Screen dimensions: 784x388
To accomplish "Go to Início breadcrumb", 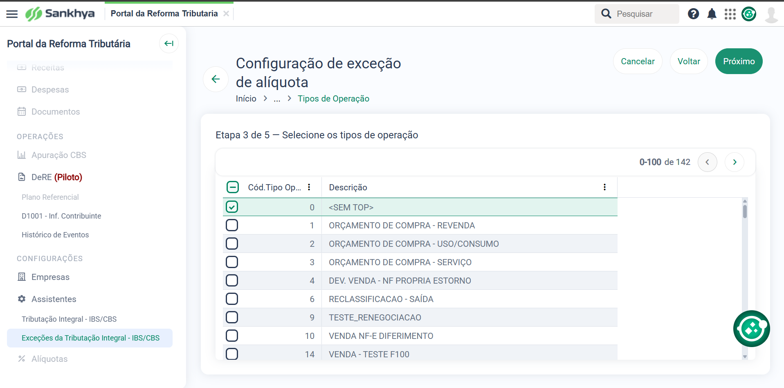I will coord(246,99).
